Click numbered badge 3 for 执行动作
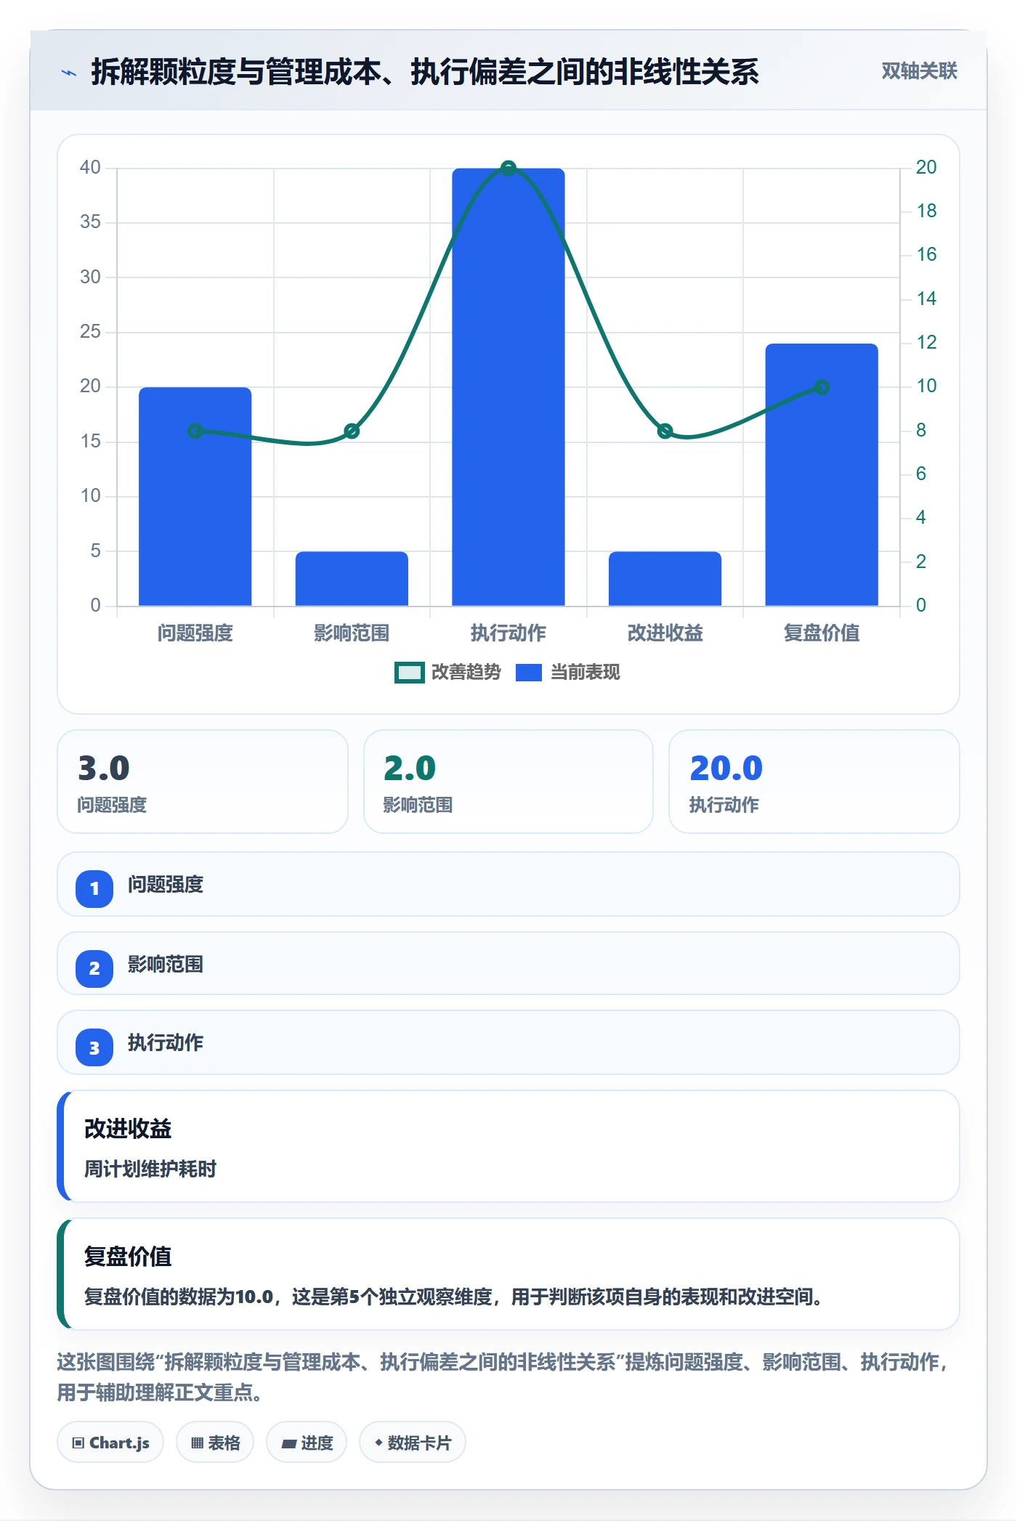Image resolution: width=1017 pixels, height=1521 pixels. click(x=94, y=1048)
